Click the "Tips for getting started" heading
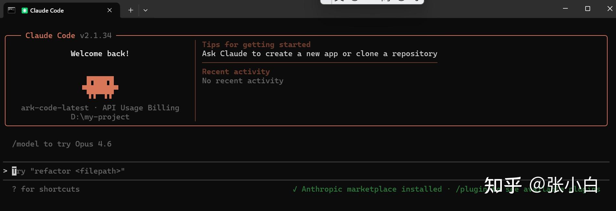This screenshot has height=211, width=616. [x=256, y=45]
